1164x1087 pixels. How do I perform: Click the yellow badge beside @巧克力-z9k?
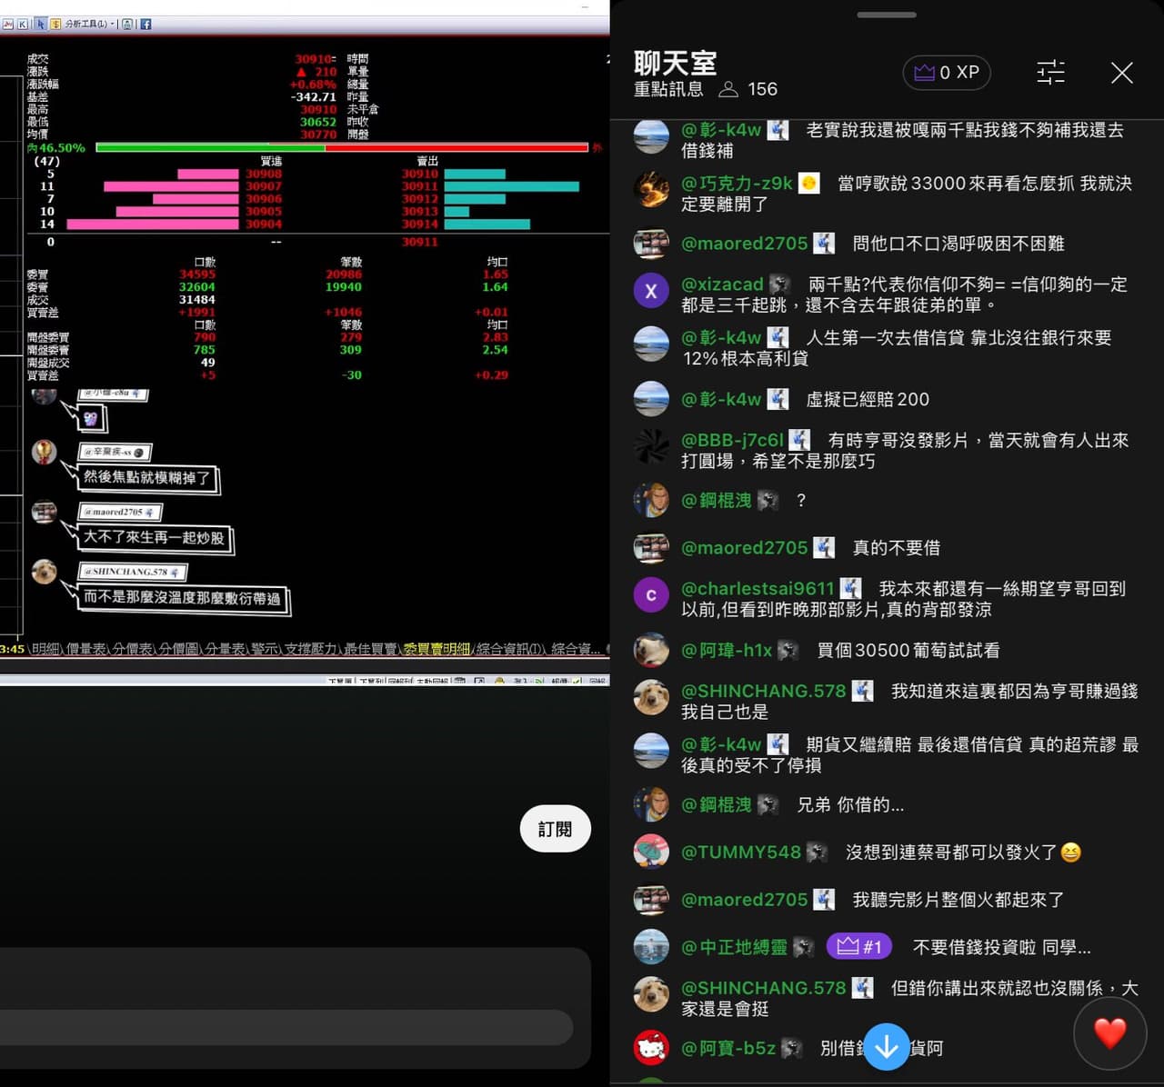pyautogui.click(x=808, y=183)
